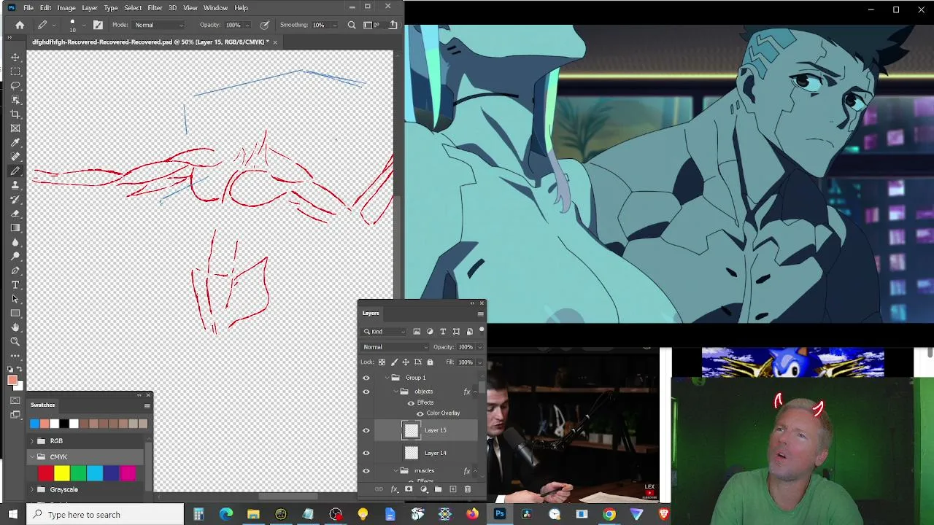The height and width of the screenshot is (525, 934).
Task: Select the Path Selection tool
Action: pos(15,299)
